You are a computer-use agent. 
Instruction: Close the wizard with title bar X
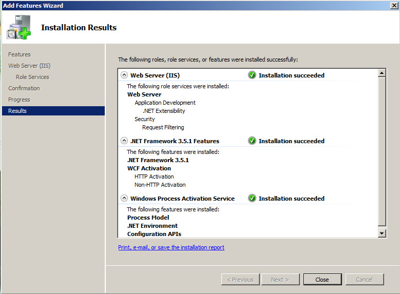394,5
